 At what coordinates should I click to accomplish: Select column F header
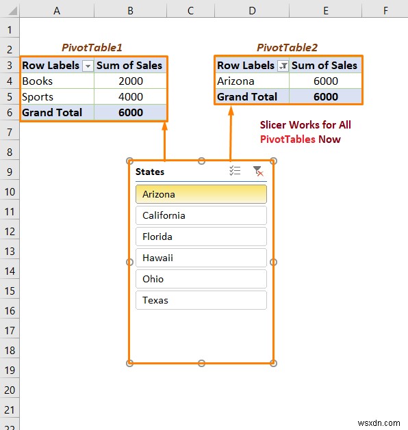pyautogui.click(x=385, y=11)
